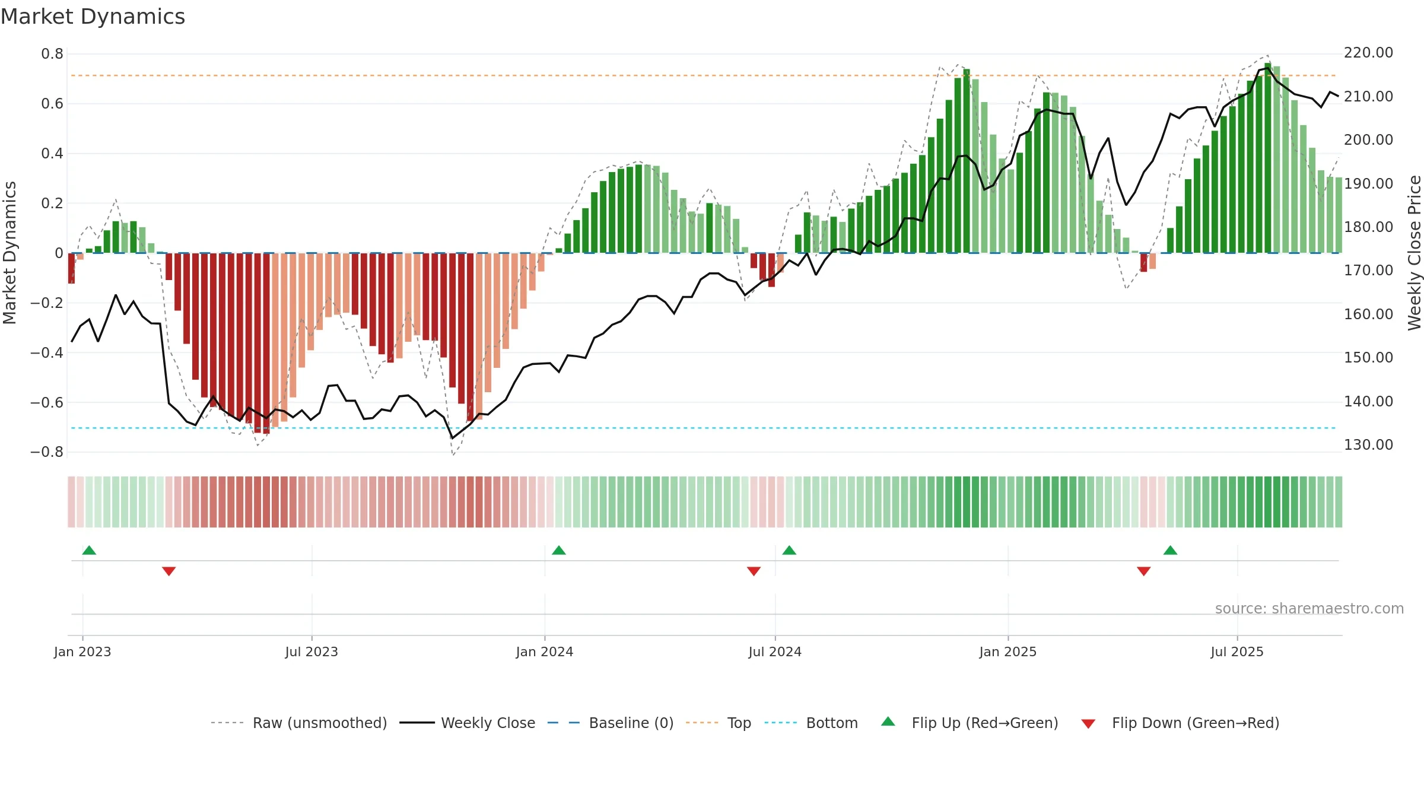The image size is (1424, 801).
Task: Click the Jul 2023 x-axis label
Action: tap(311, 651)
